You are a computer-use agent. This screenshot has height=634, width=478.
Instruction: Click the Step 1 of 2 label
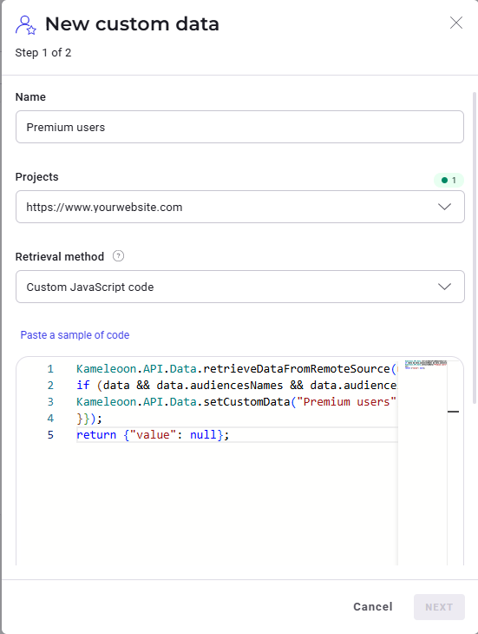[x=43, y=53]
